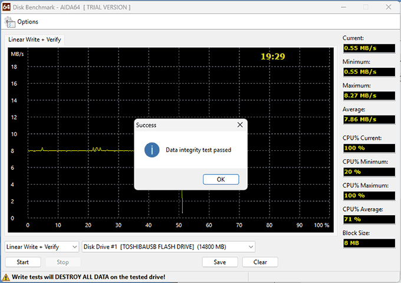This screenshot has height=283, width=401.
Task: Click the Clear button
Action: [259, 262]
